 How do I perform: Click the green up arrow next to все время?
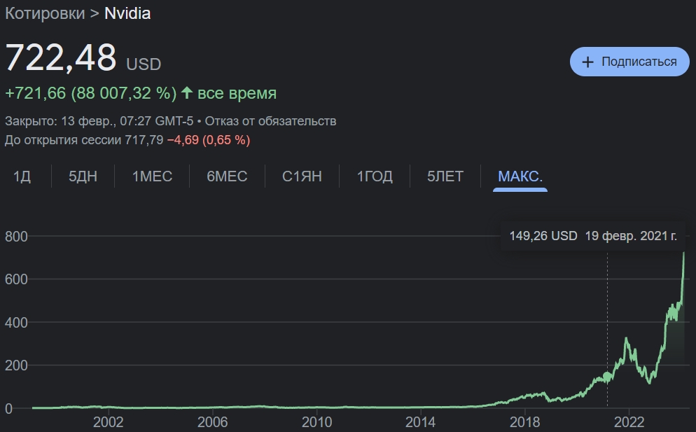(x=187, y=93)
